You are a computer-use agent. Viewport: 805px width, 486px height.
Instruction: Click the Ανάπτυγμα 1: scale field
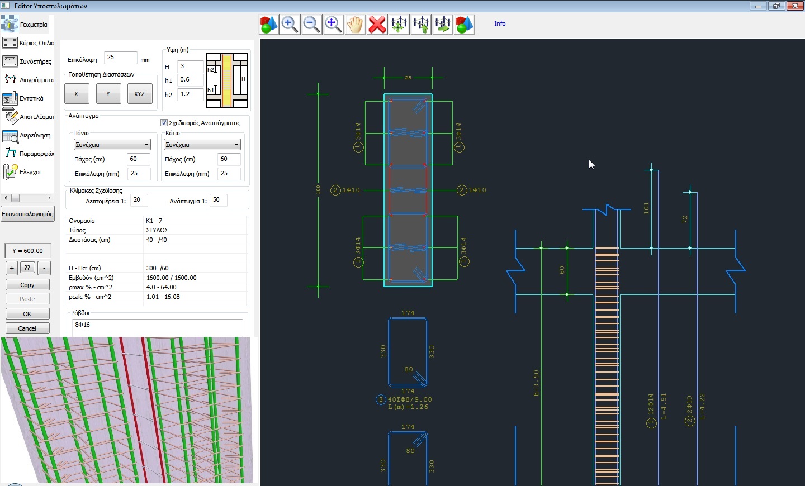[219, 201]
